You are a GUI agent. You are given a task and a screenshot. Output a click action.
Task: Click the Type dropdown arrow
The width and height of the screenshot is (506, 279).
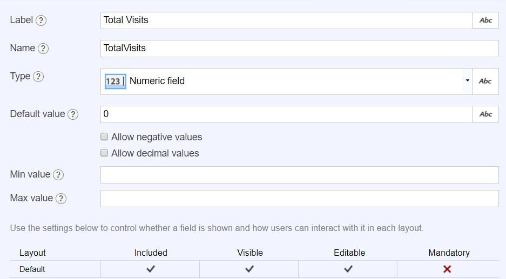[467, 81]
